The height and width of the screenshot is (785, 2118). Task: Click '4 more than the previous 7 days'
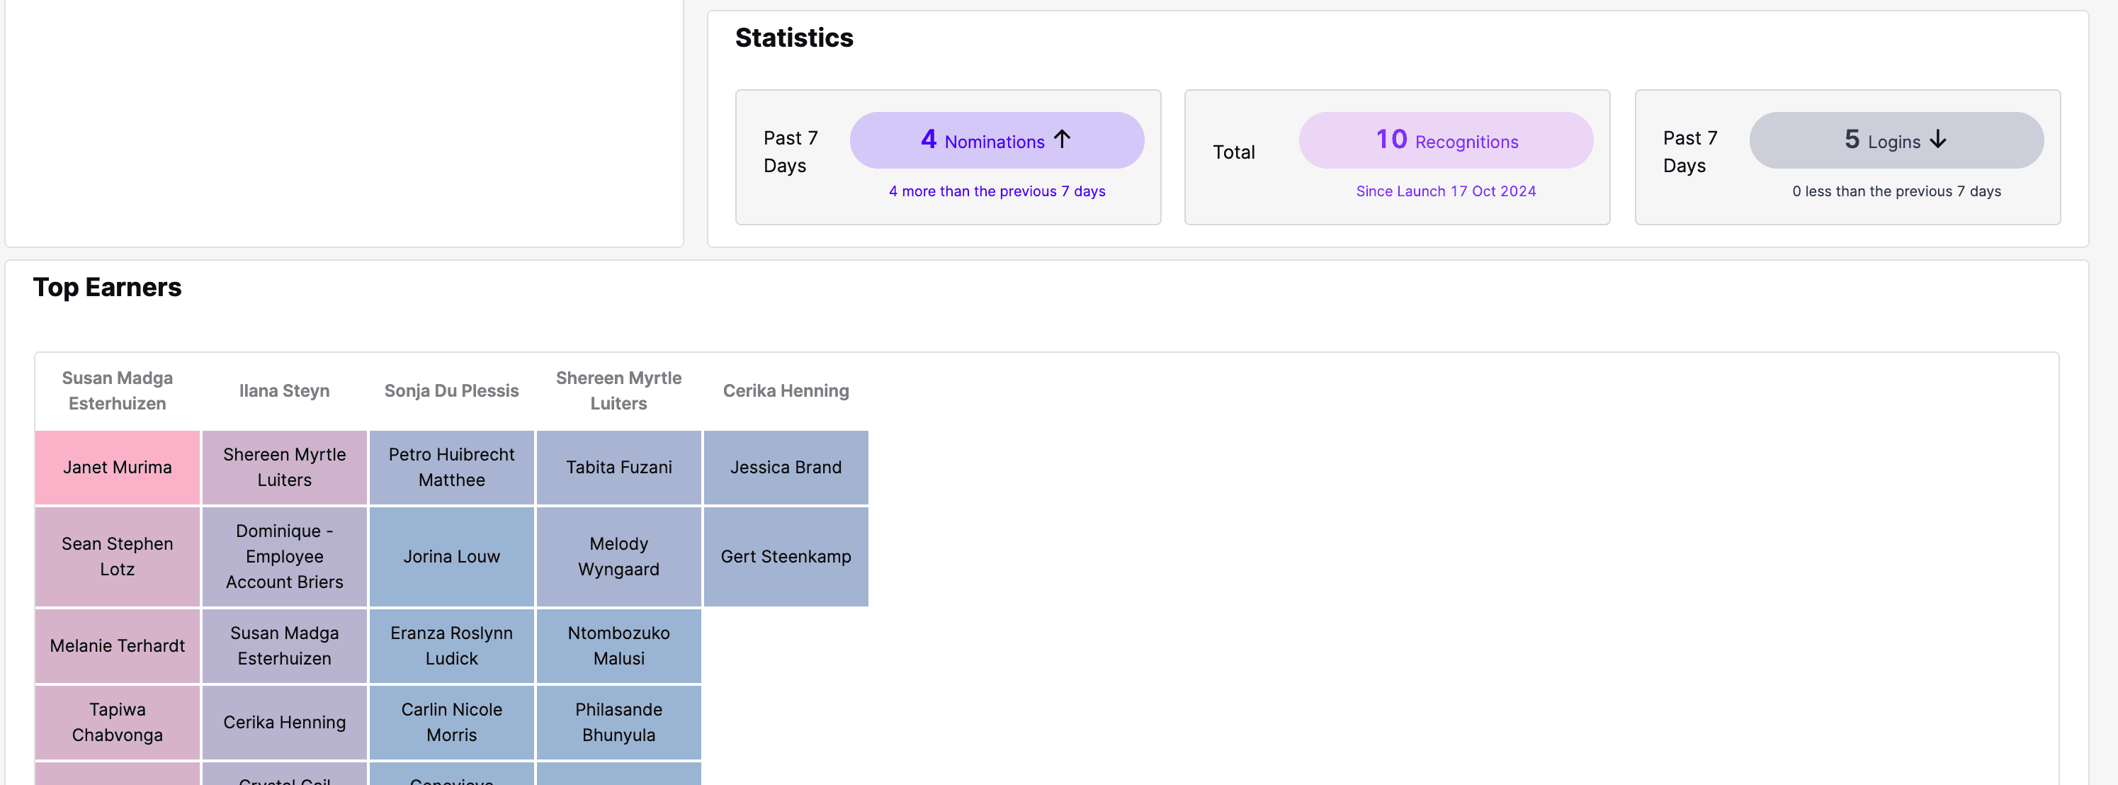point(997,191)
